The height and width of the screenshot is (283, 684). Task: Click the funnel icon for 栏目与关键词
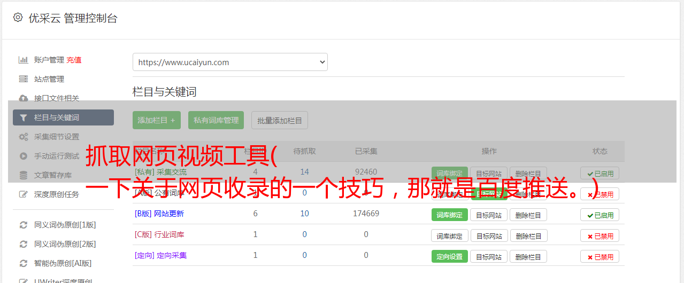pos(24,117)
